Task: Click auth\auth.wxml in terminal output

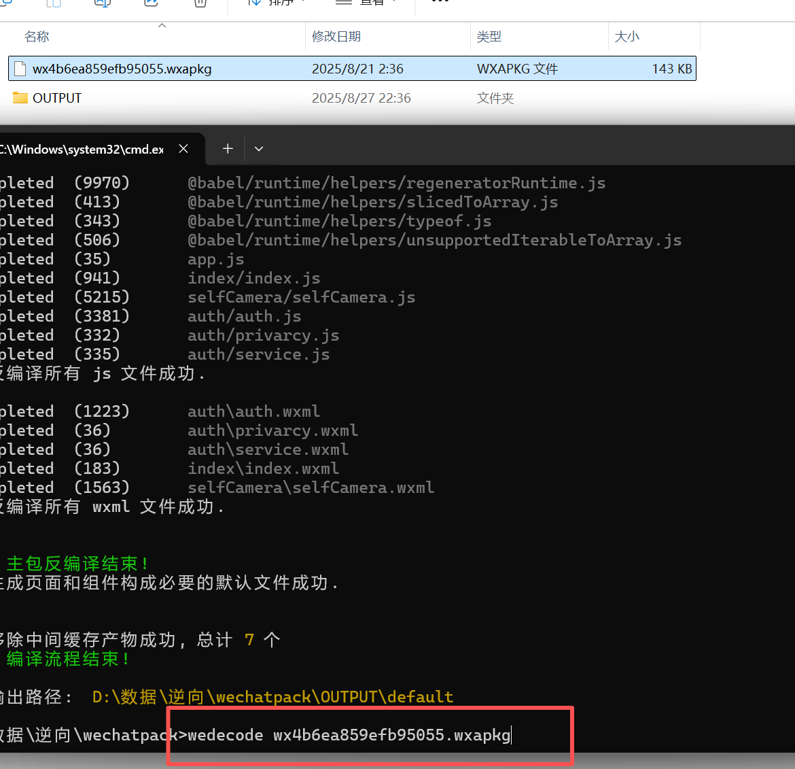Action: point(254,411)
